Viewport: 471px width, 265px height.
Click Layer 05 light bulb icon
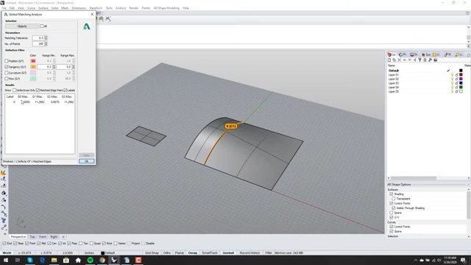(452, 91)
